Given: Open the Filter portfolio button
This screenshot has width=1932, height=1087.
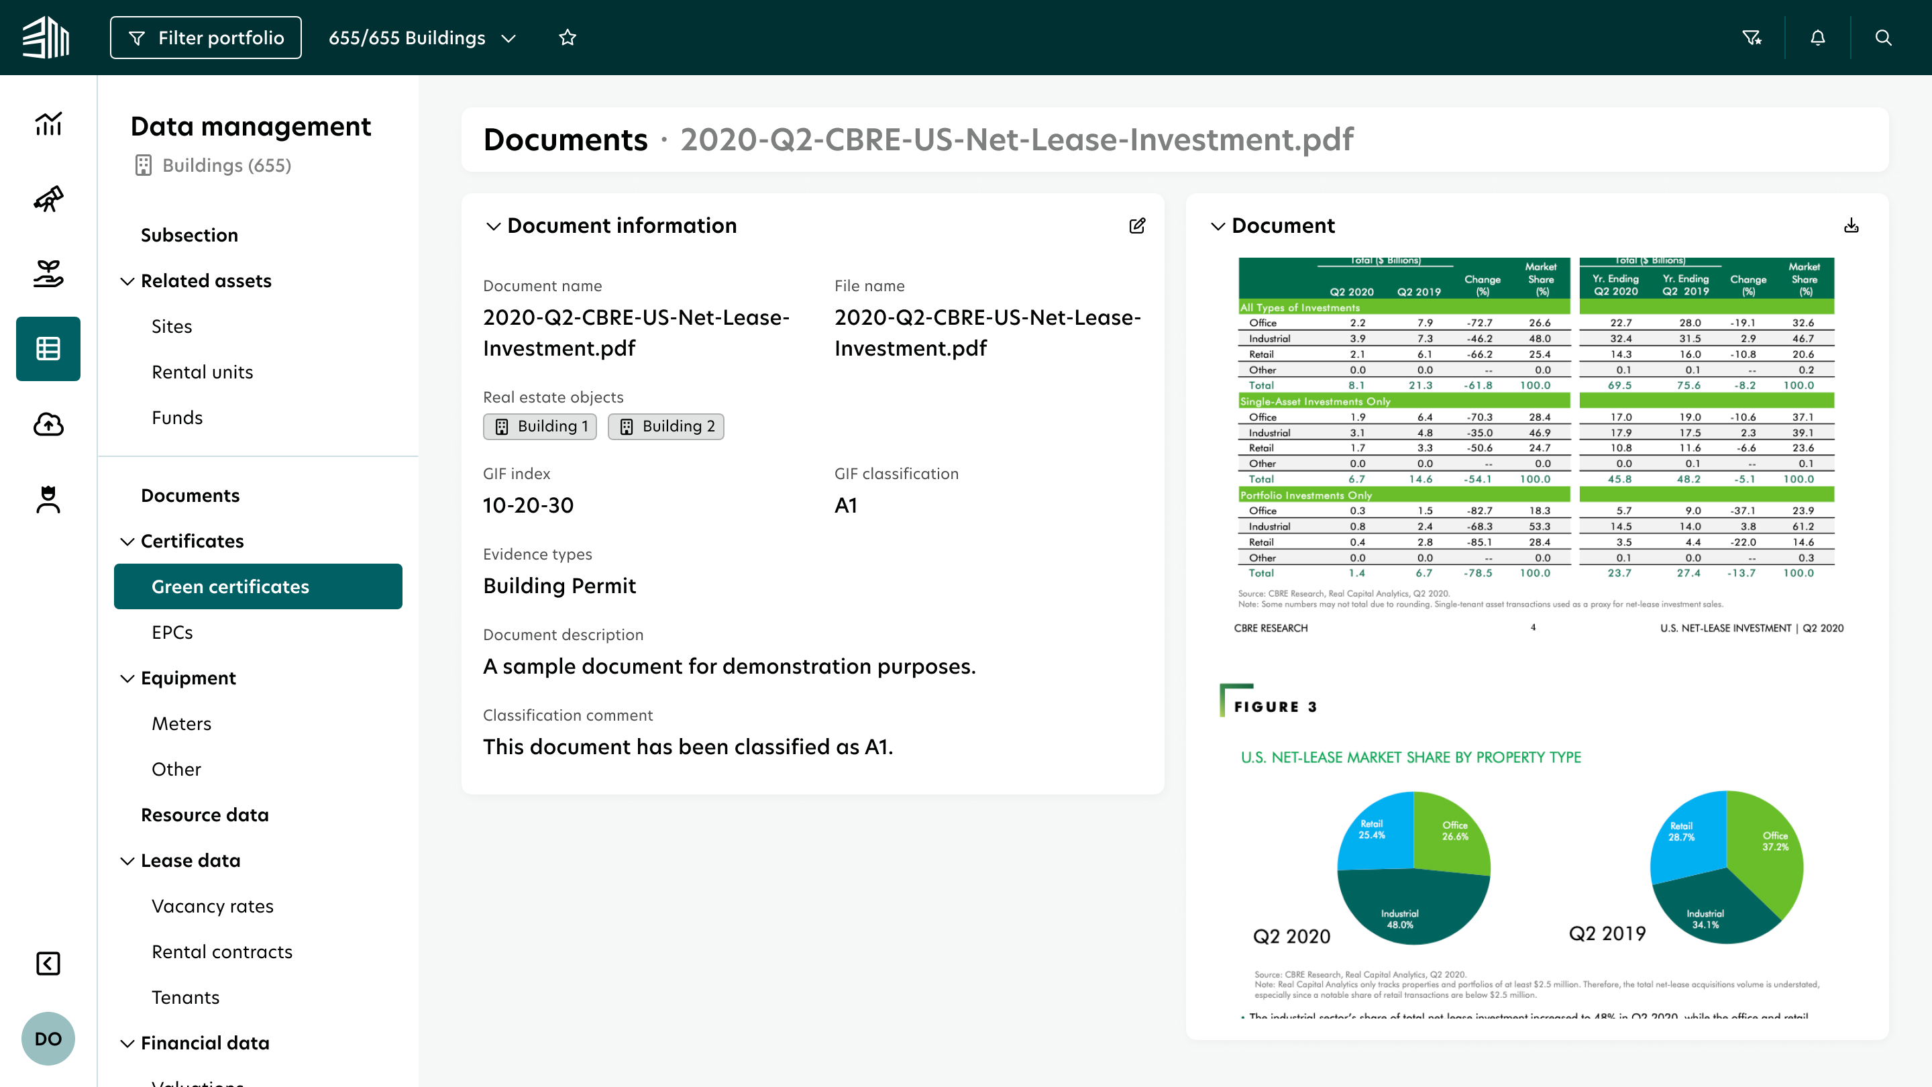Looking at the screenshot, I should click(205, 38).
